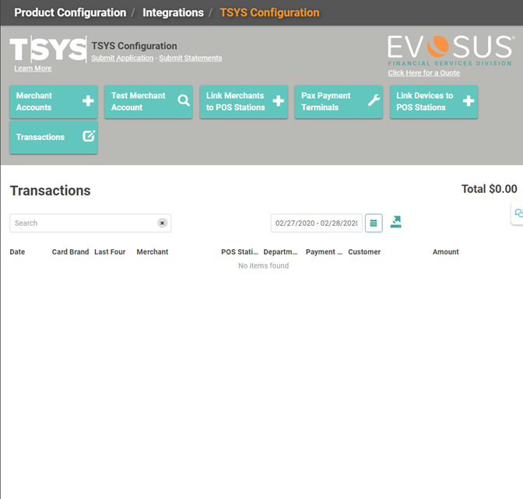
Task: Click plus icon on Link Merchants tile
Action: 278,101
